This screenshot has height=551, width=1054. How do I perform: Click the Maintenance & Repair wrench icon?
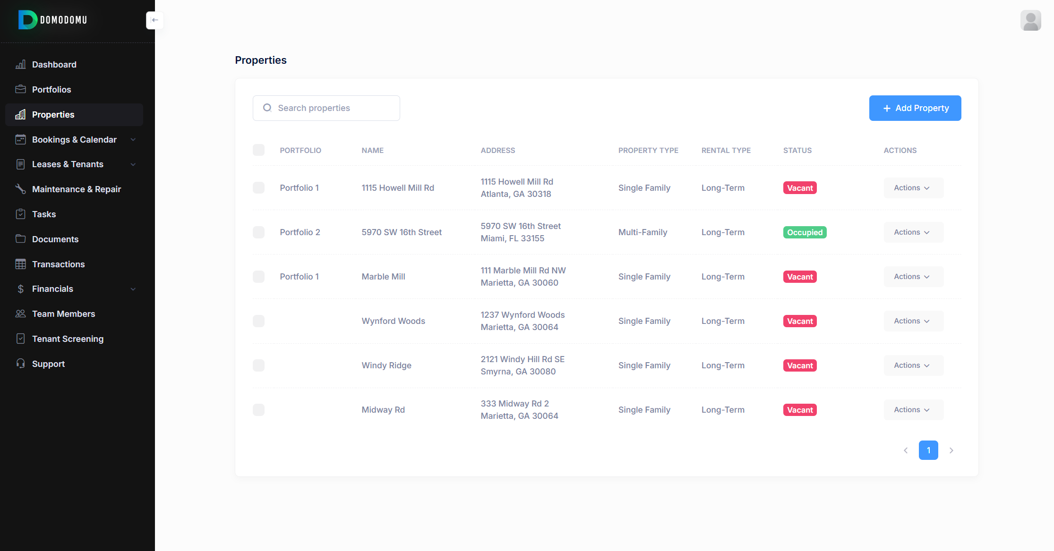click(x=20, y=189)
